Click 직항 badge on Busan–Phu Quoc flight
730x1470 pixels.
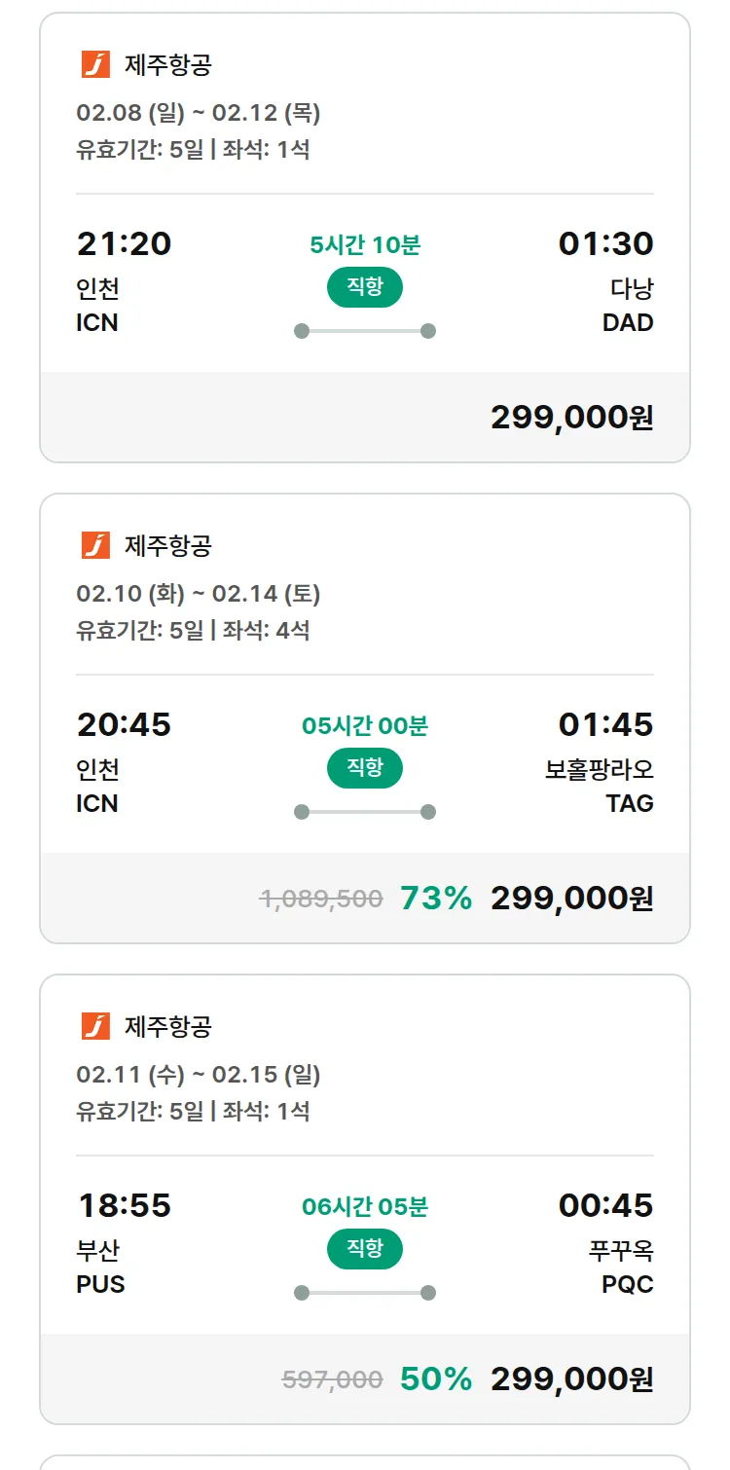click(x=364, y=1249)
